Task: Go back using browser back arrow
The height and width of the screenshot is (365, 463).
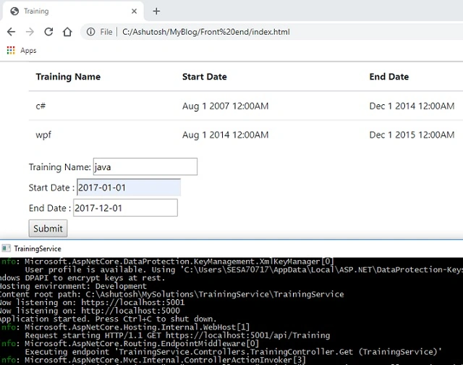Action: coord(12,32)
